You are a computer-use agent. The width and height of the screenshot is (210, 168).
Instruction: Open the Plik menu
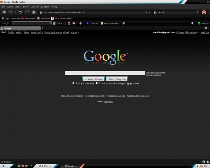[x=3, y=7]
